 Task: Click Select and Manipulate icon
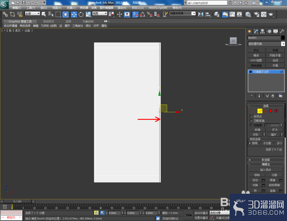(119, 14)
